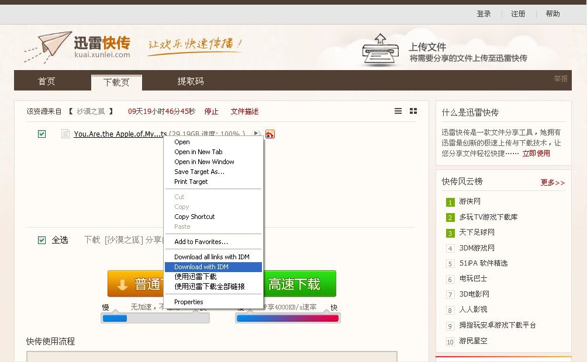587x362 pixels.
Task: Open Properties from context menu
Action: [x=213, y=302]
